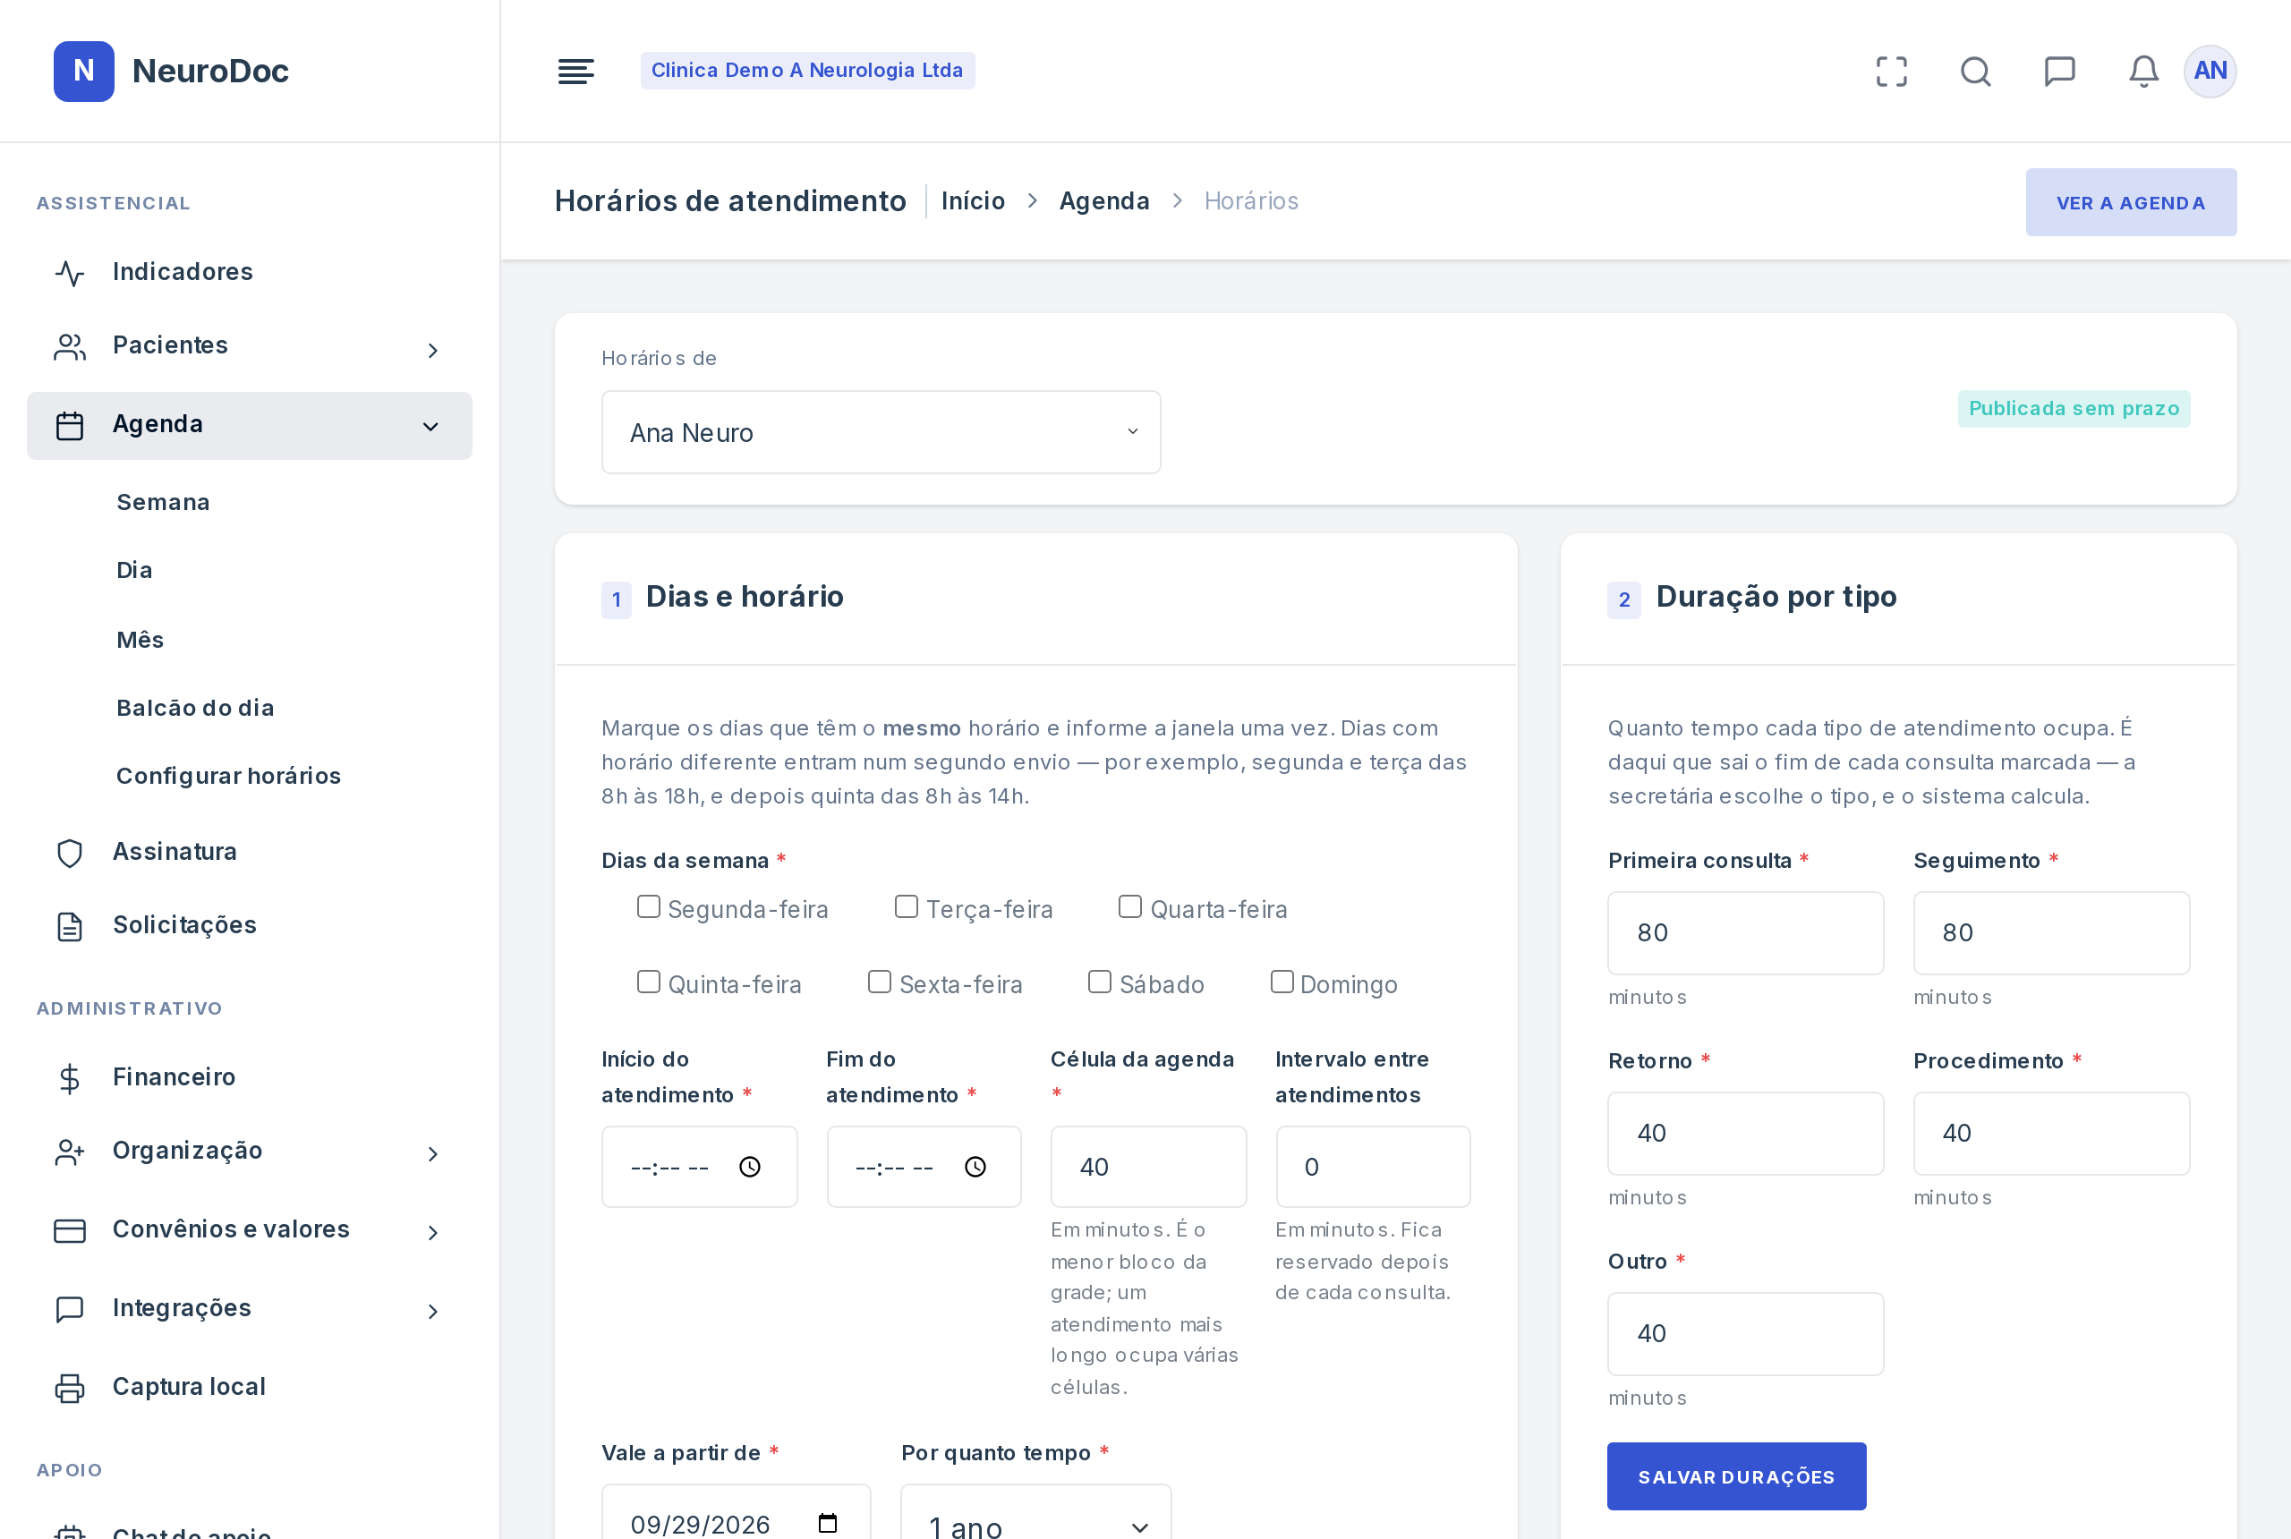Open the AN user avatar
The width and height of the screenshot is (2291, 1539).
tap(2209, 71)
